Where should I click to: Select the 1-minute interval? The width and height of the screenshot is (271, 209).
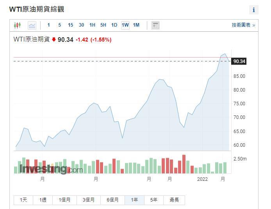point(49,25)
